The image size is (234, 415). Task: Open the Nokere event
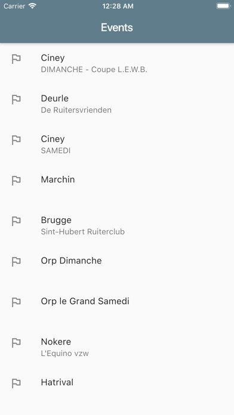click(x=117, y=347)
